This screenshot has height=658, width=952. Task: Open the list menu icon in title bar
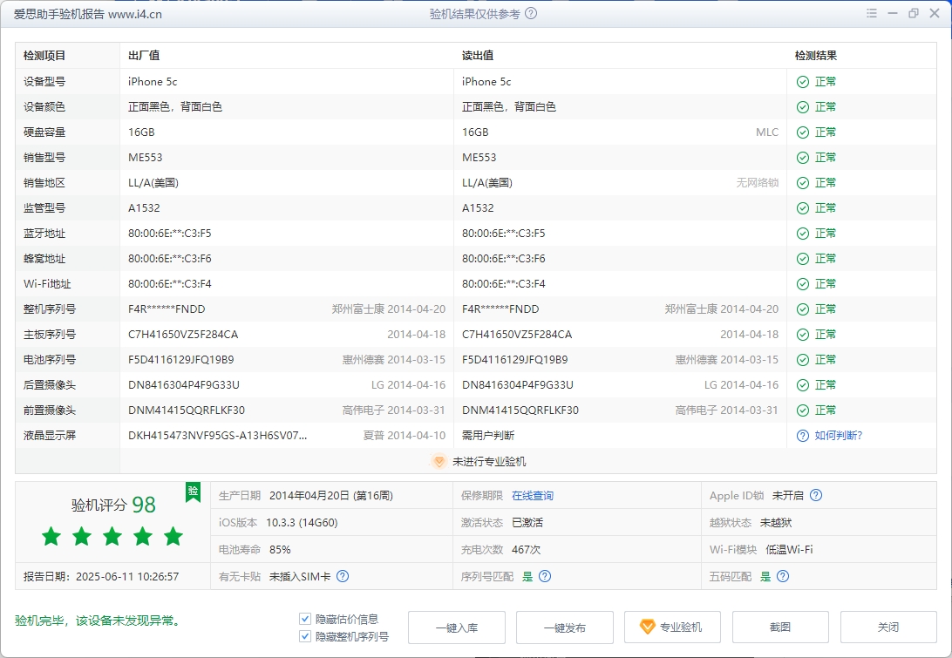872,13
